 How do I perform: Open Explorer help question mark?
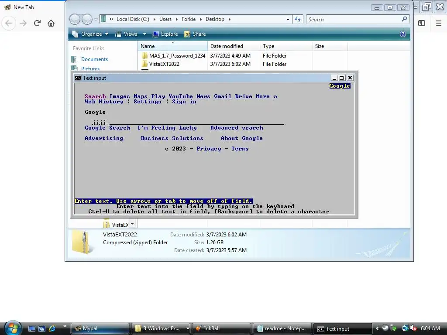pos(403,34)
